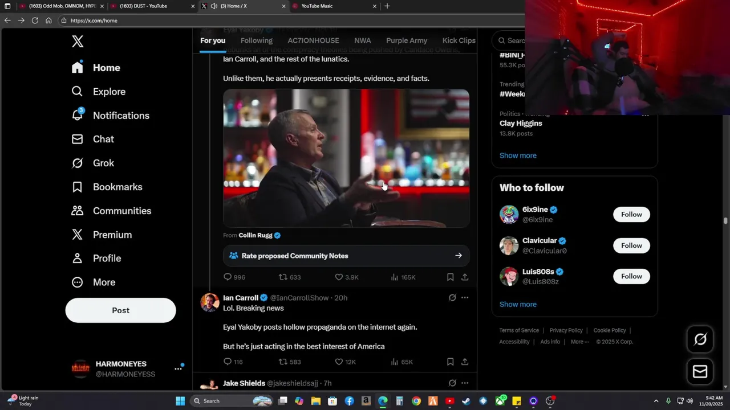Image resolution: width=730 pixels, height=410 pixels.
Task: Click the page vertical scrollbar thumb
Action: [725, 221]
